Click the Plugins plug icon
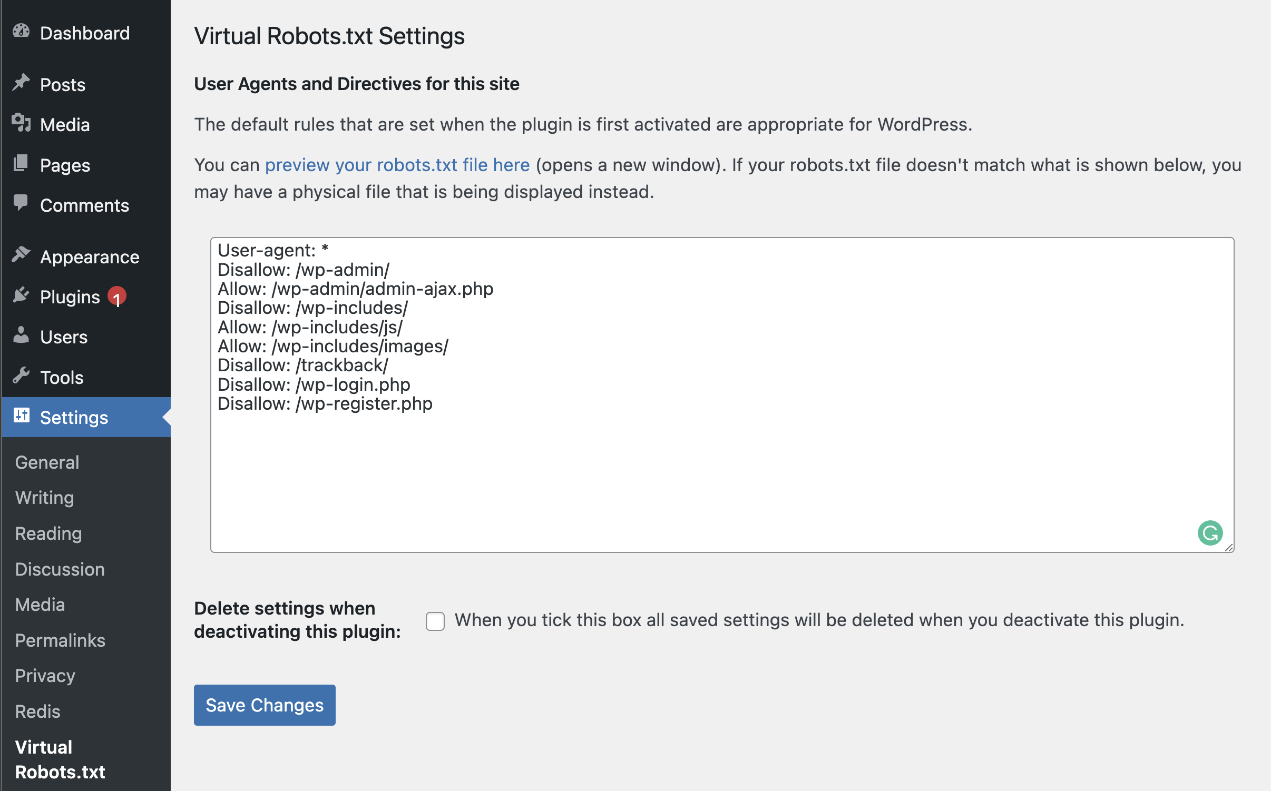The image size is (1271, 791). point(21,295)
